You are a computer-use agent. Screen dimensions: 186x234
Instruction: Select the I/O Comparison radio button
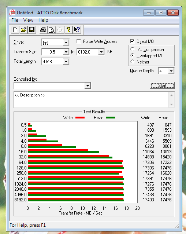132,49
